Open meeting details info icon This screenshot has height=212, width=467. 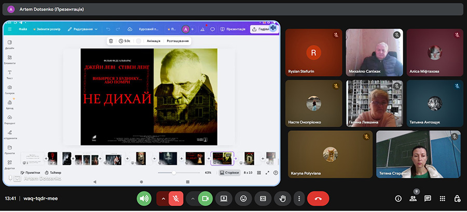398,199
